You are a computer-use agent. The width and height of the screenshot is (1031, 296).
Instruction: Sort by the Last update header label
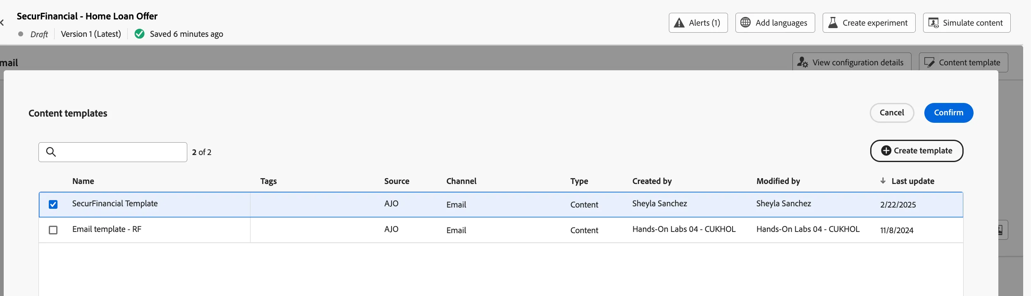913,181
